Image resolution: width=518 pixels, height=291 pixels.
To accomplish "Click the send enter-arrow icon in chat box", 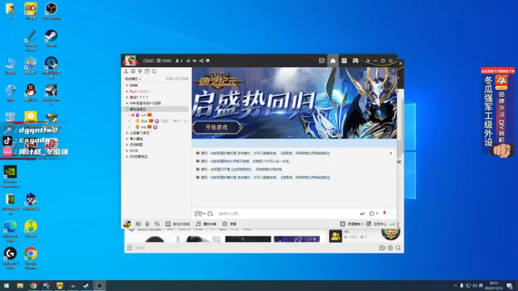I will (362, 213).
